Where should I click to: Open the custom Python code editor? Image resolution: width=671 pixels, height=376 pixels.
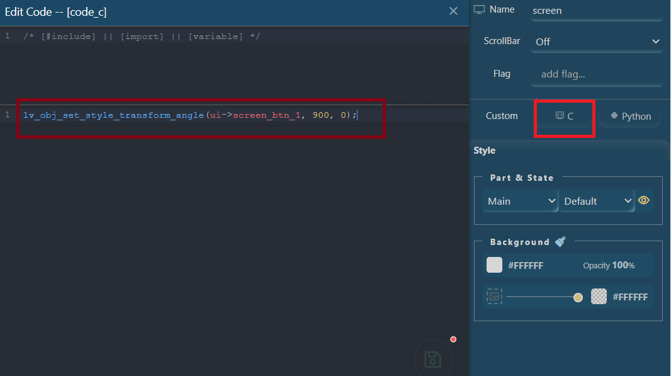click(x=631, y=116)
